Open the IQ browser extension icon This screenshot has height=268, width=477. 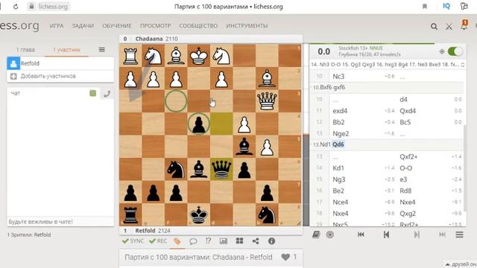(446, 7)
